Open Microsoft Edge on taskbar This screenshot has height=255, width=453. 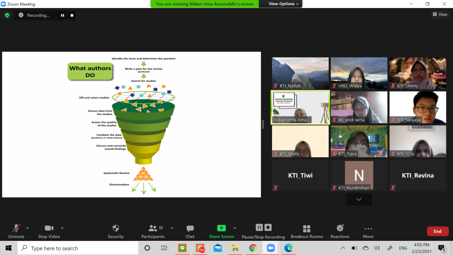288,248
